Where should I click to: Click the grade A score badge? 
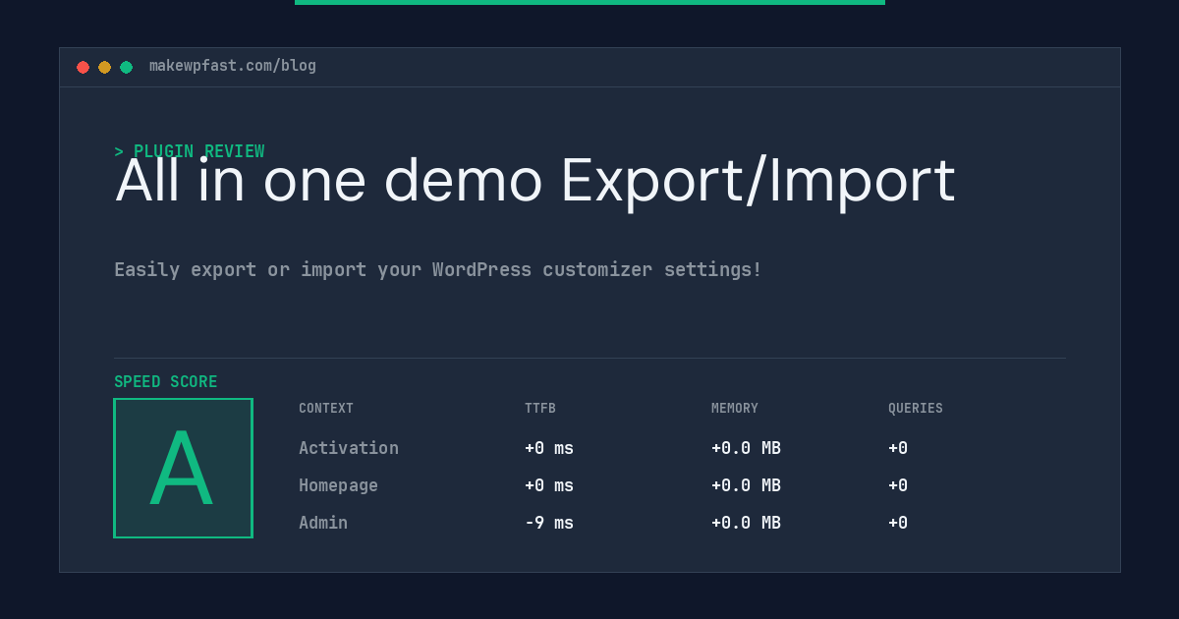point(183,468)
